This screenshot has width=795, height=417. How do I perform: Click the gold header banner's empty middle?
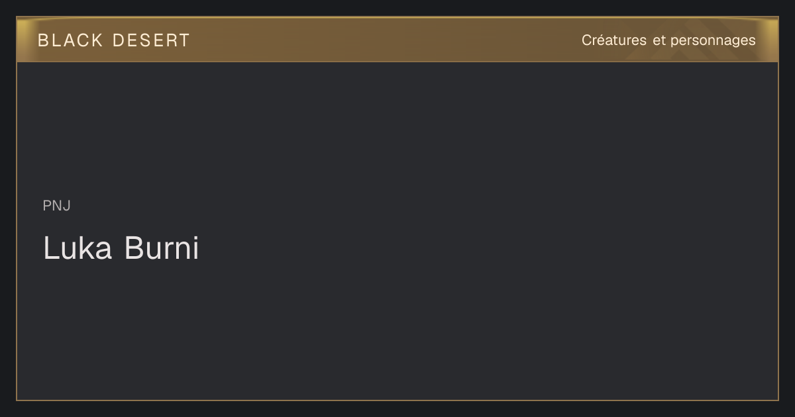tap(384, 40)
